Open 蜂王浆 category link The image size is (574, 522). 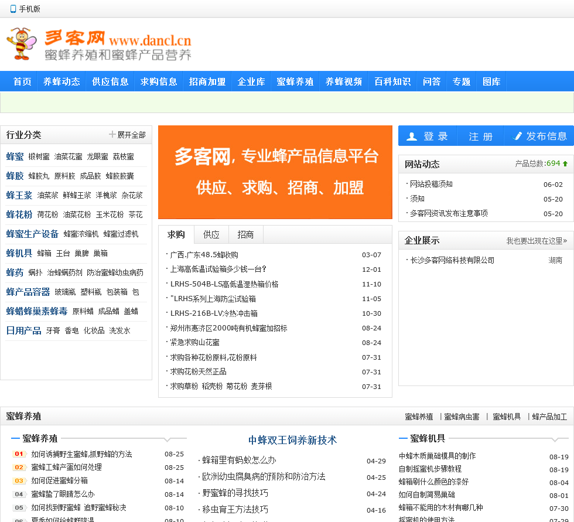19,195
